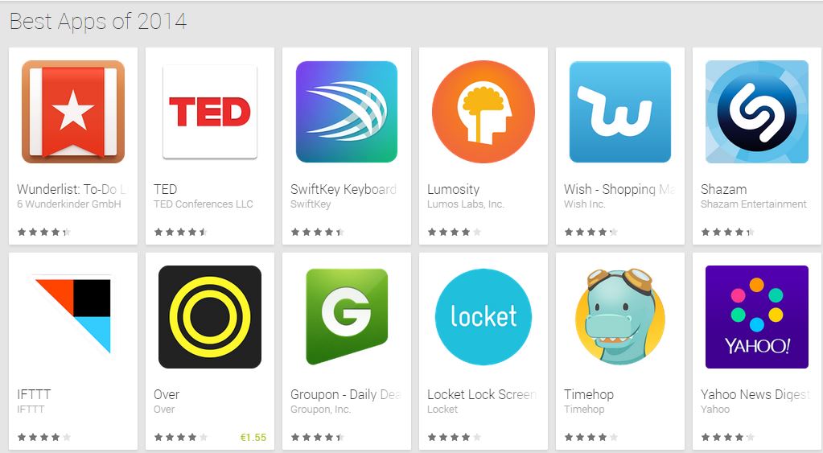
Task: Select the Timehop app title text
Action: tap(589, 394)
